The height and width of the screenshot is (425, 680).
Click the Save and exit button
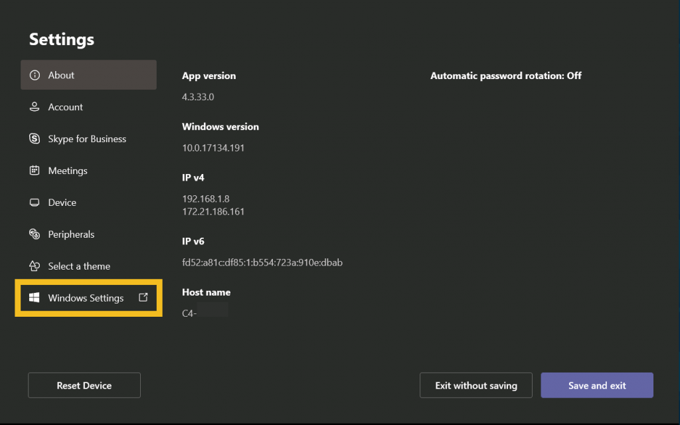597,385
